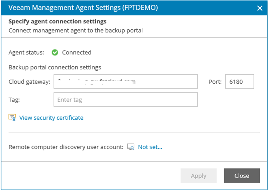Image resolution: width=268 pixels, height=190 pixels.
Task: Click the Veeam Management Agent Settings title bar
Action: click(x=84, y=8)
